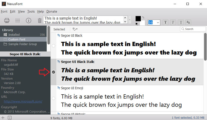The width and height of the screenshot is (207, 120).
Task: Click the '9 fonts, 6.93 MB' status text
Action: coord(62,118)
